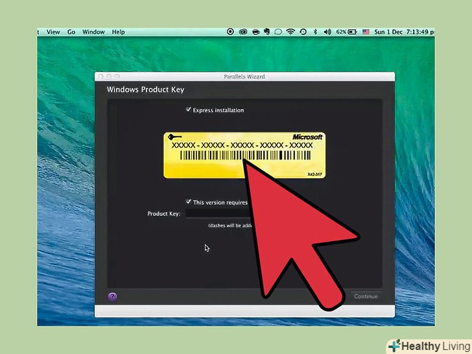
Task: Open the Creative Cloud menu bar icon
Action: coord(243,32)
